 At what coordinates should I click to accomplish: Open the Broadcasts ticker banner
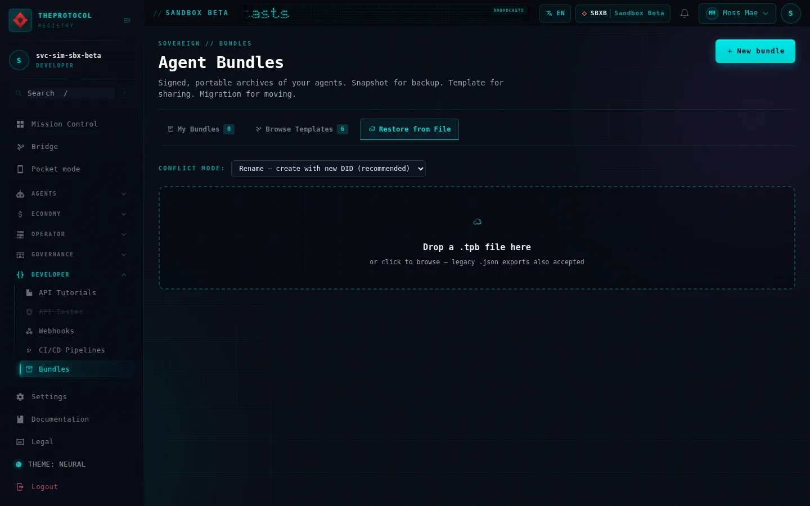[386, 13]
